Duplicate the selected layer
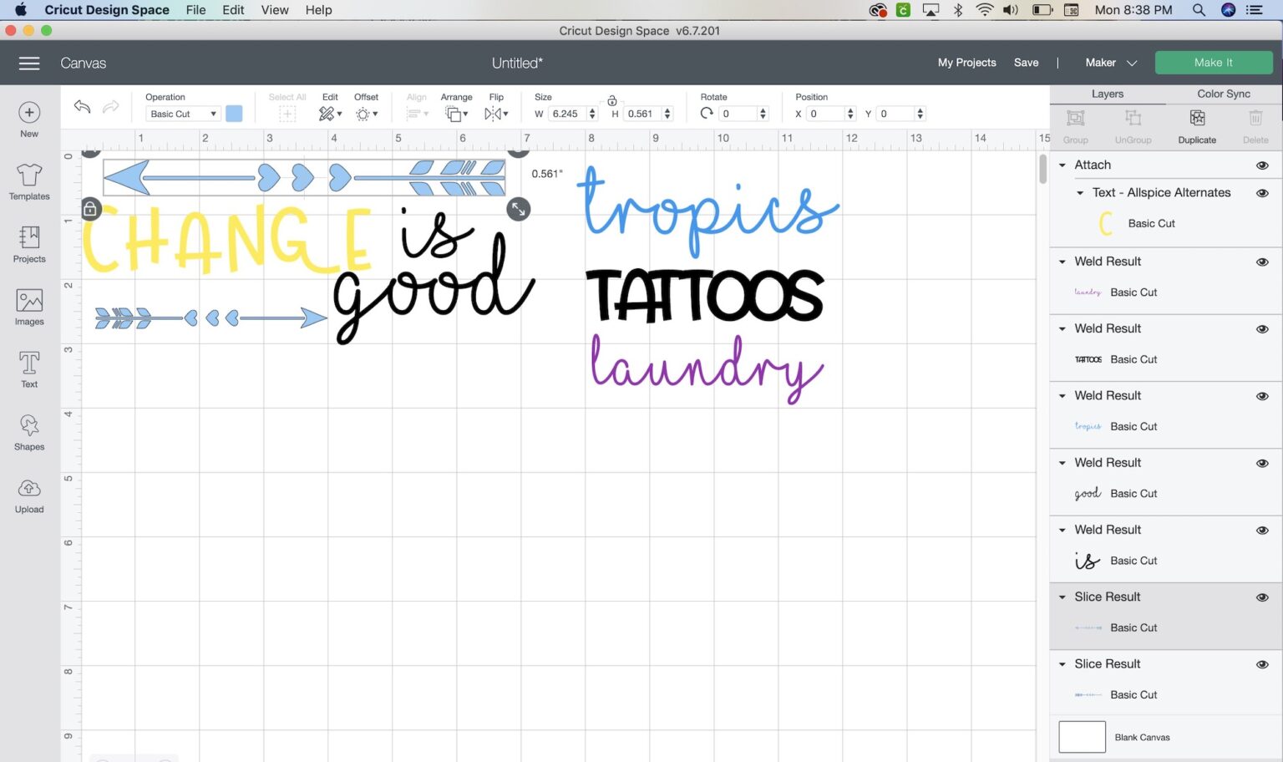 1196,125
